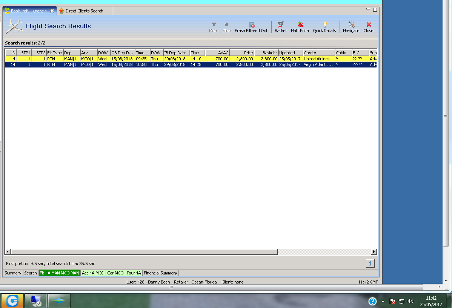Click outbound time 09:25 cell
The height and width of the screenshot is (308, 452).
point(141,59)
